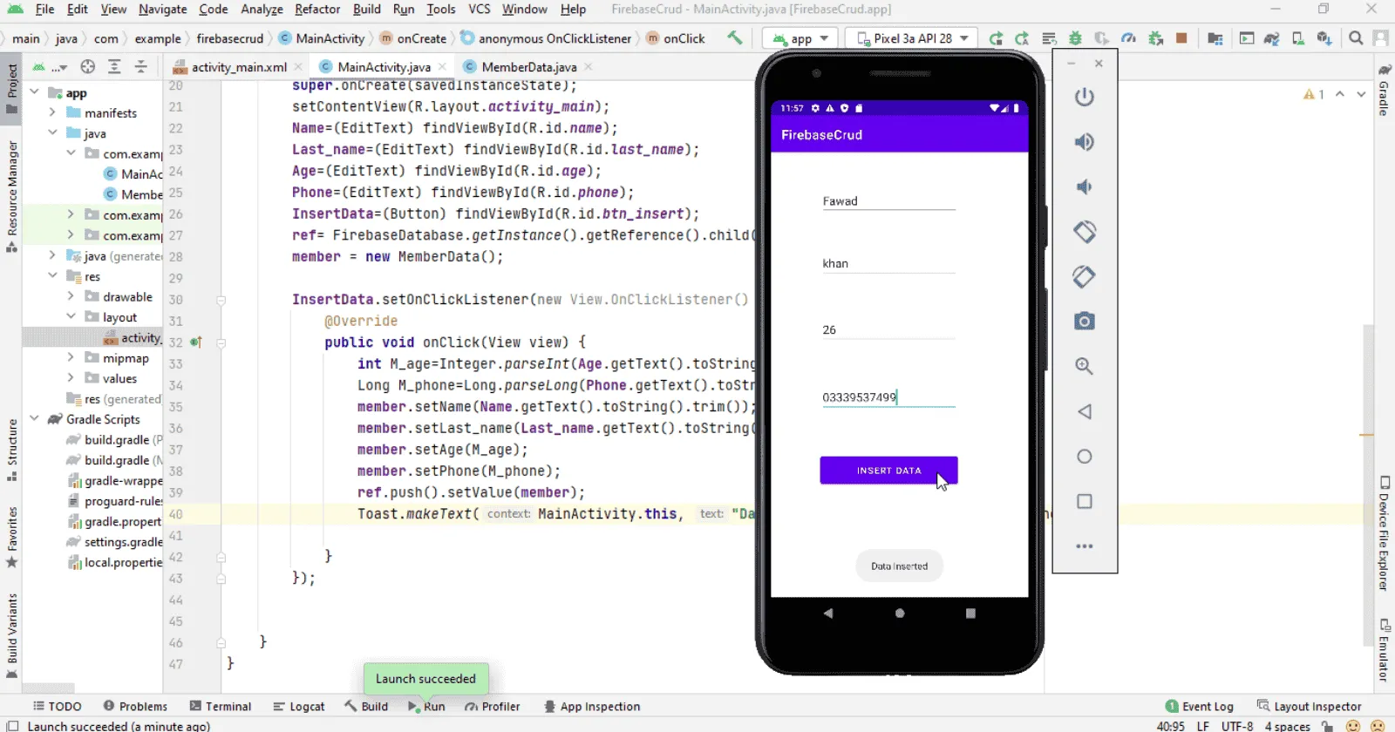
Task: Toggle the Resource Manager tool window
Action: 11,196
